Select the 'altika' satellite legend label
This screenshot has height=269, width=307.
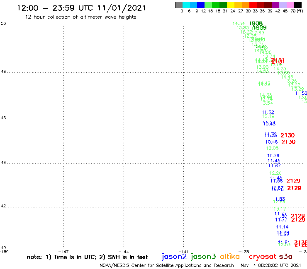pos(230,257)
